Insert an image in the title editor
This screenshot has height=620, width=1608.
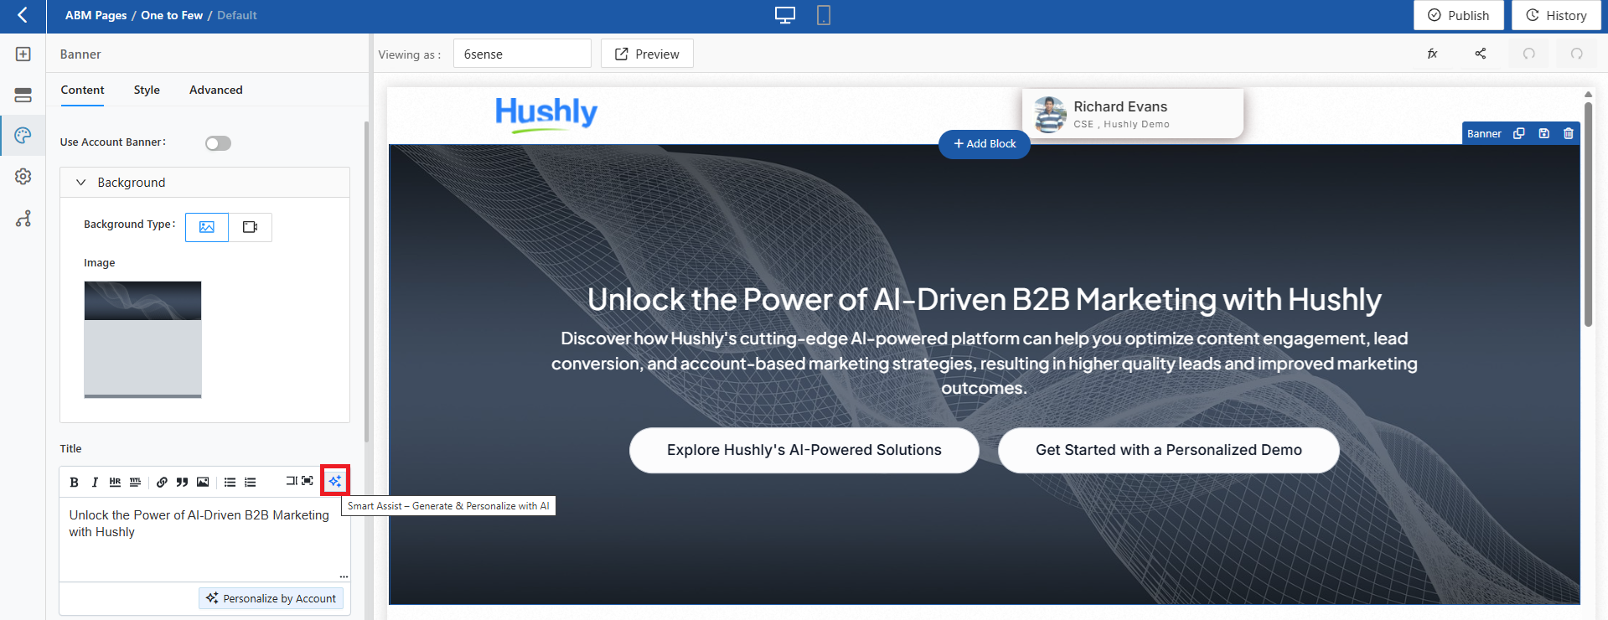(x=203, y=482)
